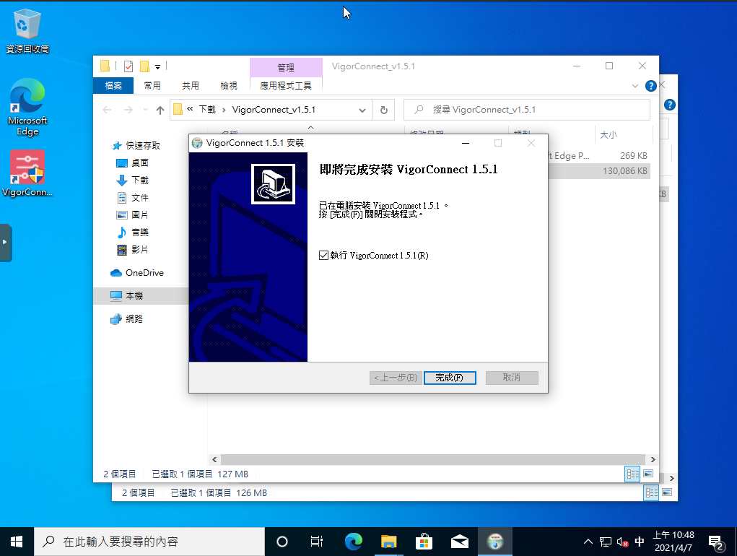Screen dimensions: 737x556
Task: Open the 檔案 File tab
Action: coord(113,85)
